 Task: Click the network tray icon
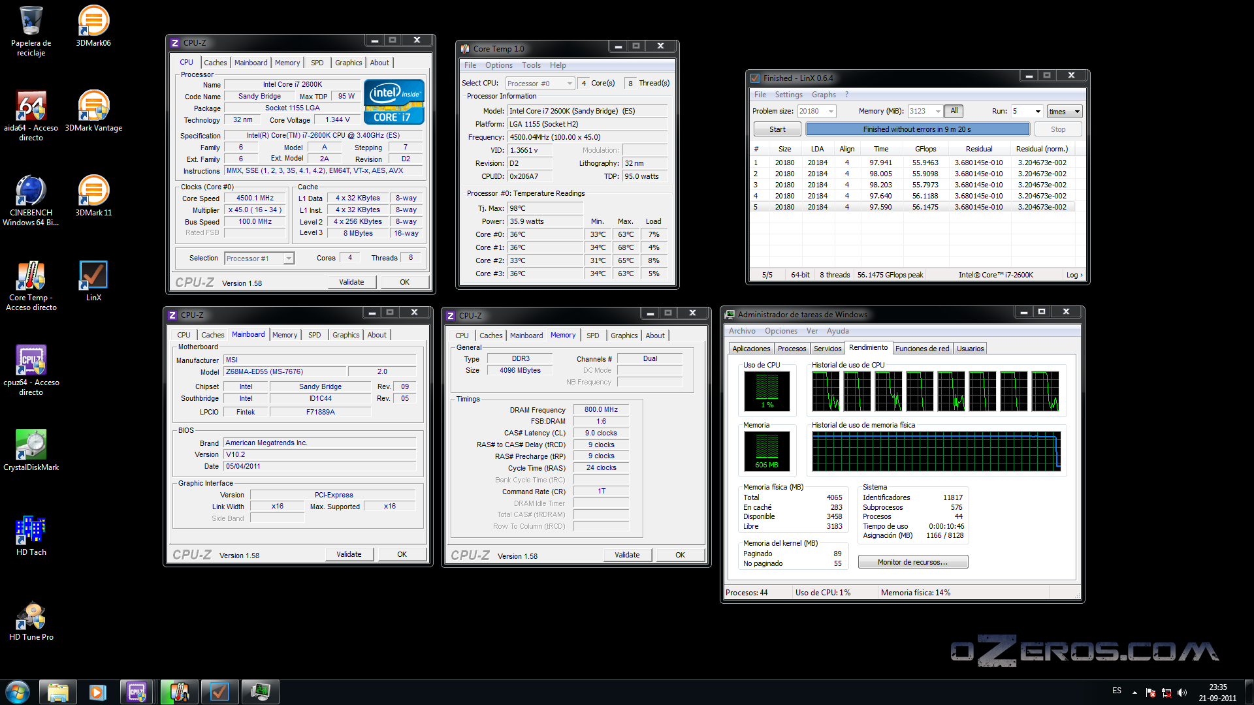[1166, 693]
